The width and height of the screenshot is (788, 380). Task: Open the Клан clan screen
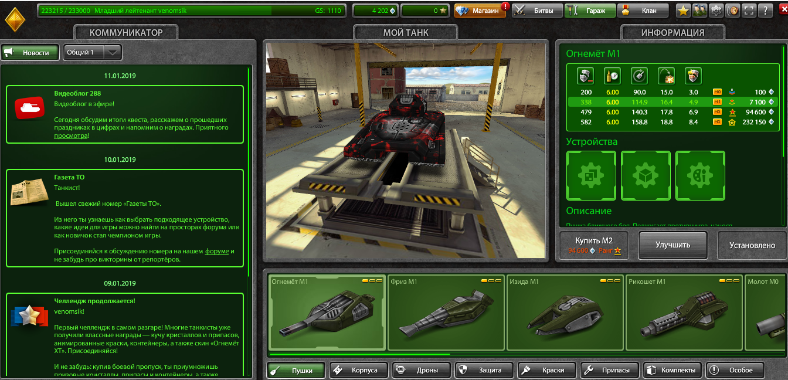click(x=644, y=11)
